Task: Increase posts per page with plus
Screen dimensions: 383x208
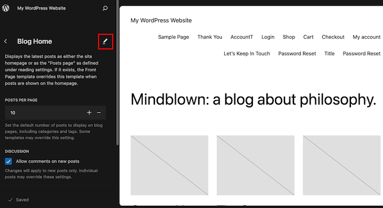Action: click(x=89, y=112)
